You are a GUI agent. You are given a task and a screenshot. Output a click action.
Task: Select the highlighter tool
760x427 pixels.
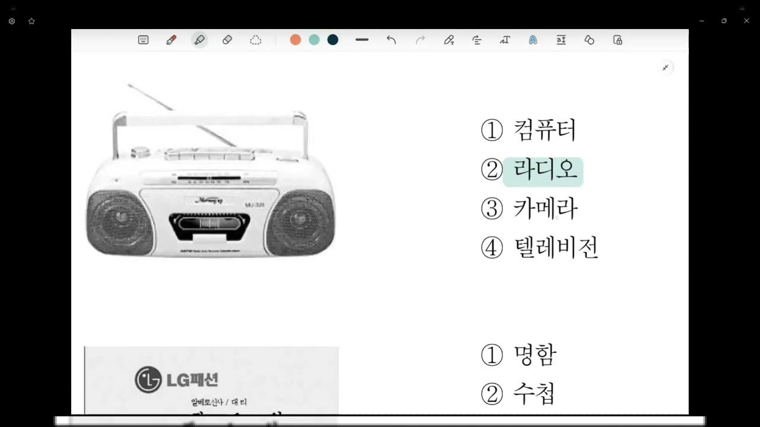coord(199,40)
